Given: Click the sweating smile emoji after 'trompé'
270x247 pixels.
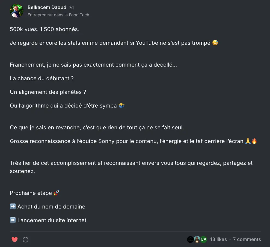Looking at the screenshot, I should coord(215,43).
